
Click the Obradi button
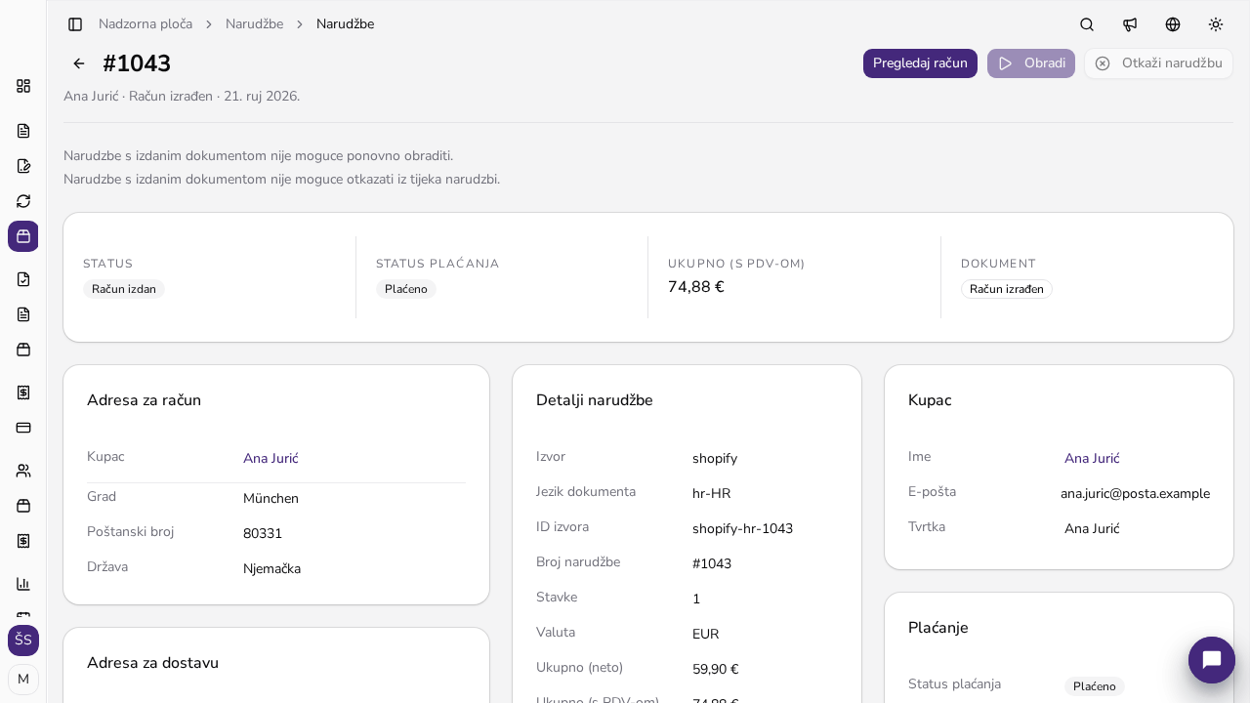[1031, 63]
